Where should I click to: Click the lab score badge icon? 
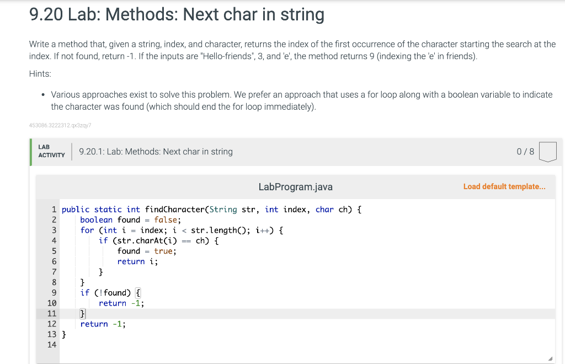(548, 152)
